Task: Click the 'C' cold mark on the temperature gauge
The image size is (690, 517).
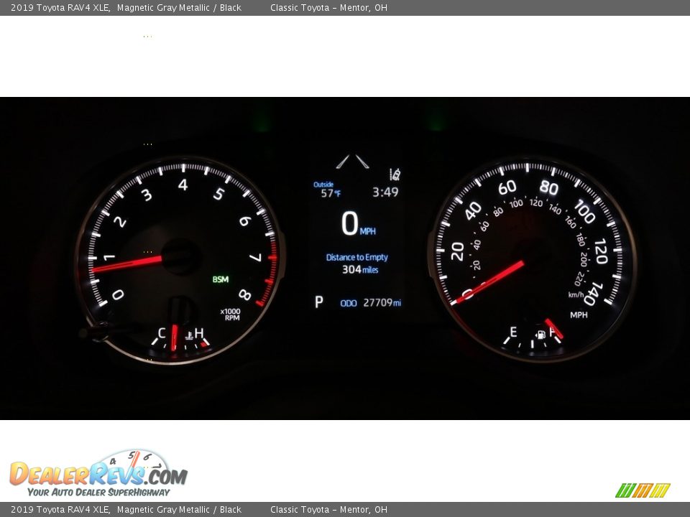Action: [162, 332]
